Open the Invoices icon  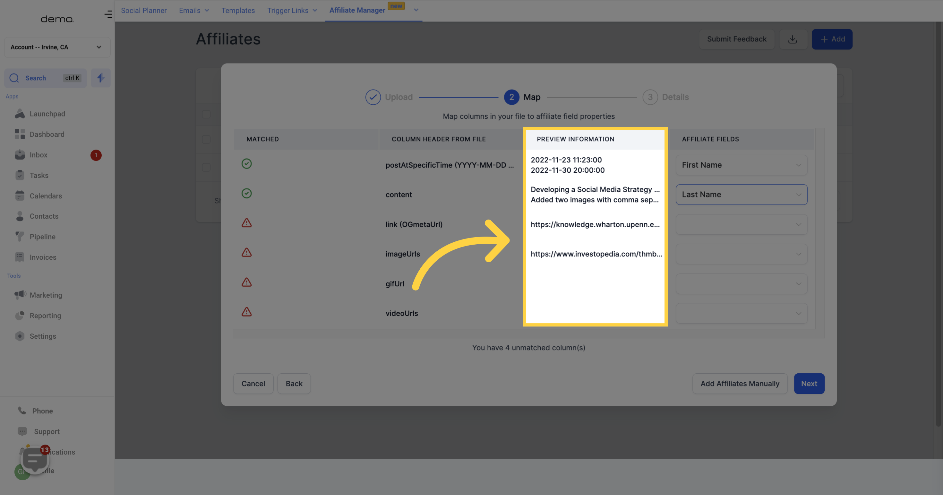[20, 257]
